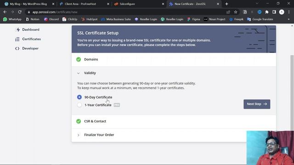The image size is (294, 165).
Task: Click the green checkmark beside Domains
Action: pos(79,60)
